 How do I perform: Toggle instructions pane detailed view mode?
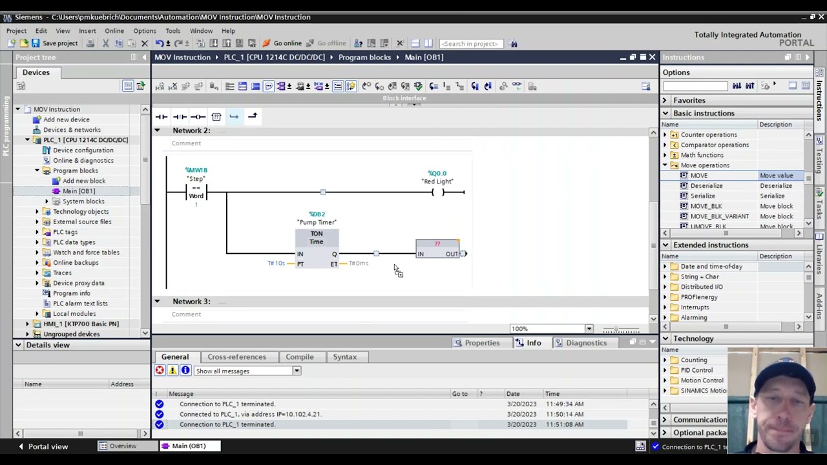[x=805, y=86]
